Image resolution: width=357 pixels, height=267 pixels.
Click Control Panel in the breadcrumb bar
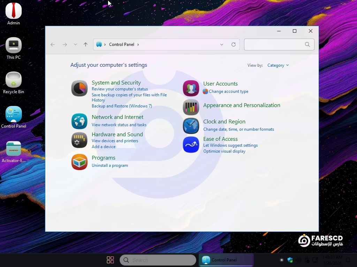122,44
